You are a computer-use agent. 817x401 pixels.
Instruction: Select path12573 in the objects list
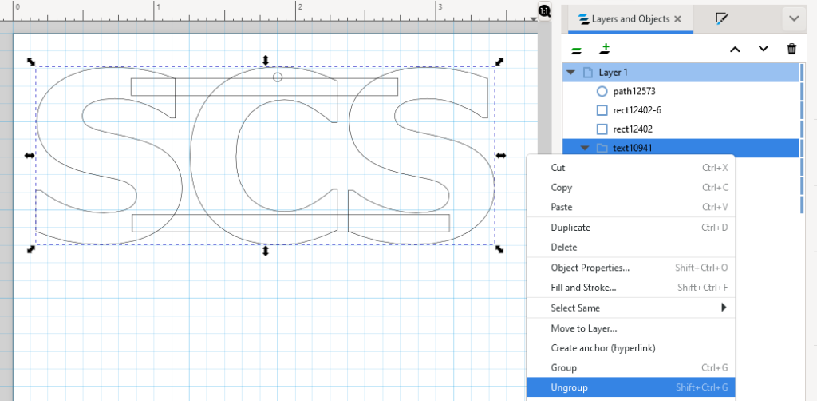[634, 91]
